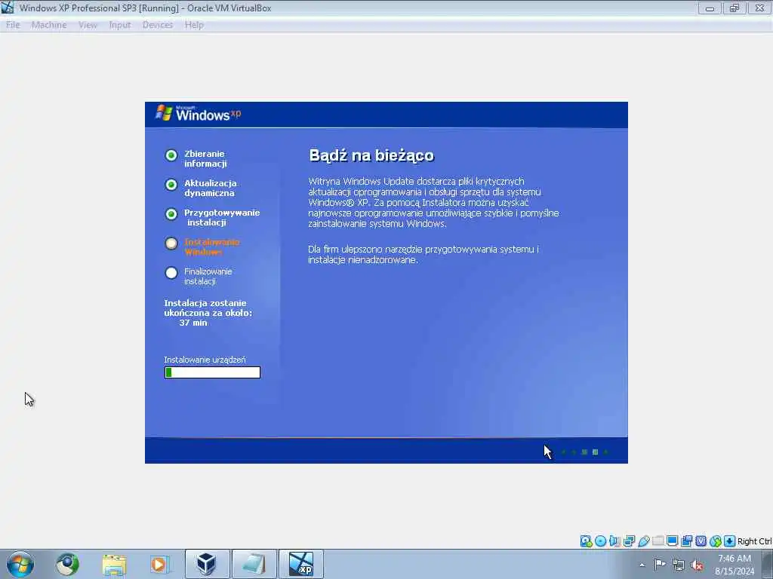Open Windows Explorer from the taskbar
Screen dimensions: 773x579
click(x=115, y=564)
